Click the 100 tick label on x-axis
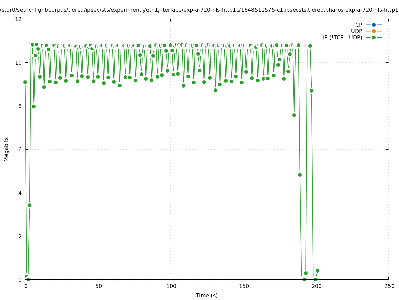The height and width of the screenshot is (300, 399). click(x=171, y=286)
